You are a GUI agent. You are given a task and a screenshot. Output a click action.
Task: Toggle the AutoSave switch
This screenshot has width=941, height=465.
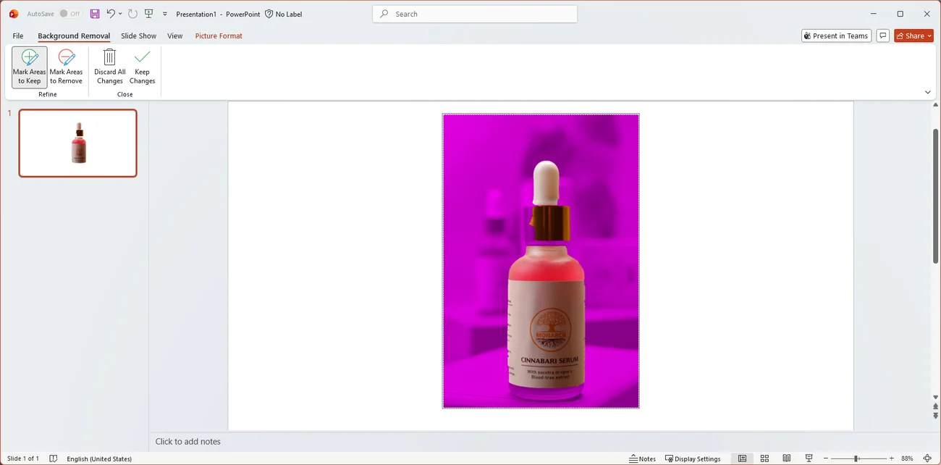click(x=70, y=14)
